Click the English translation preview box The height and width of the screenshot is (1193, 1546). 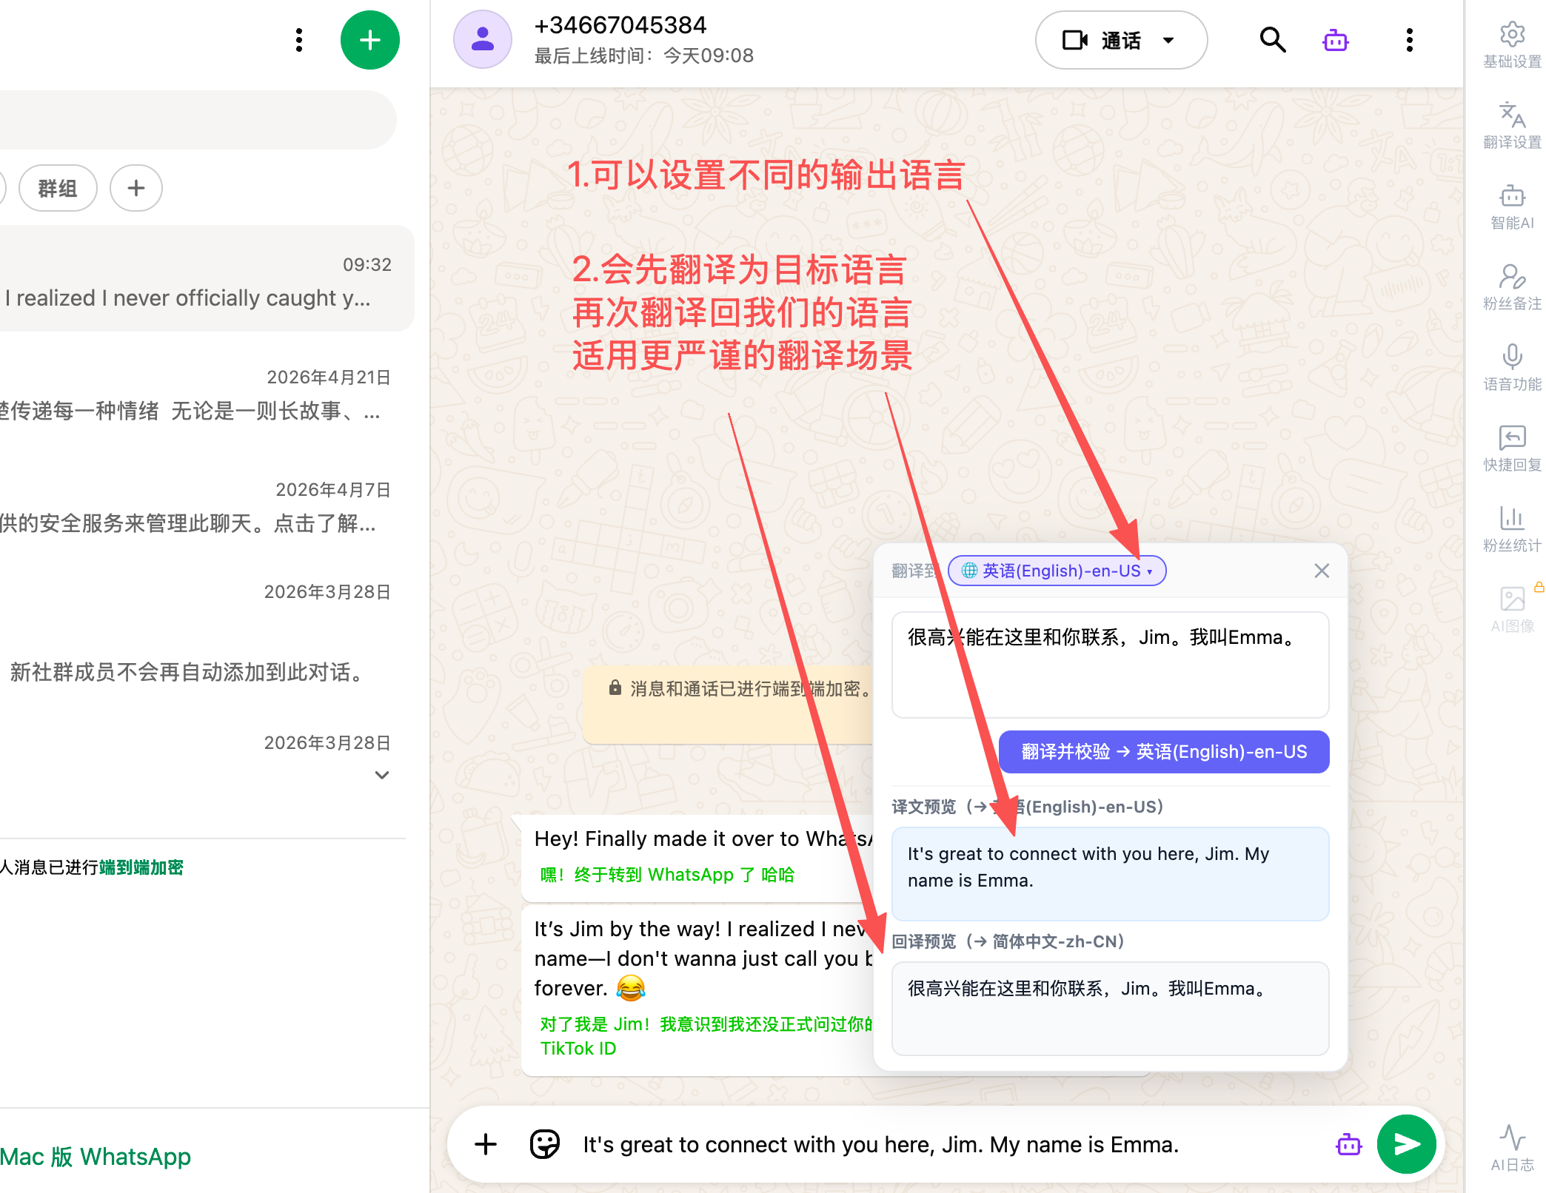coord(1111,873)
